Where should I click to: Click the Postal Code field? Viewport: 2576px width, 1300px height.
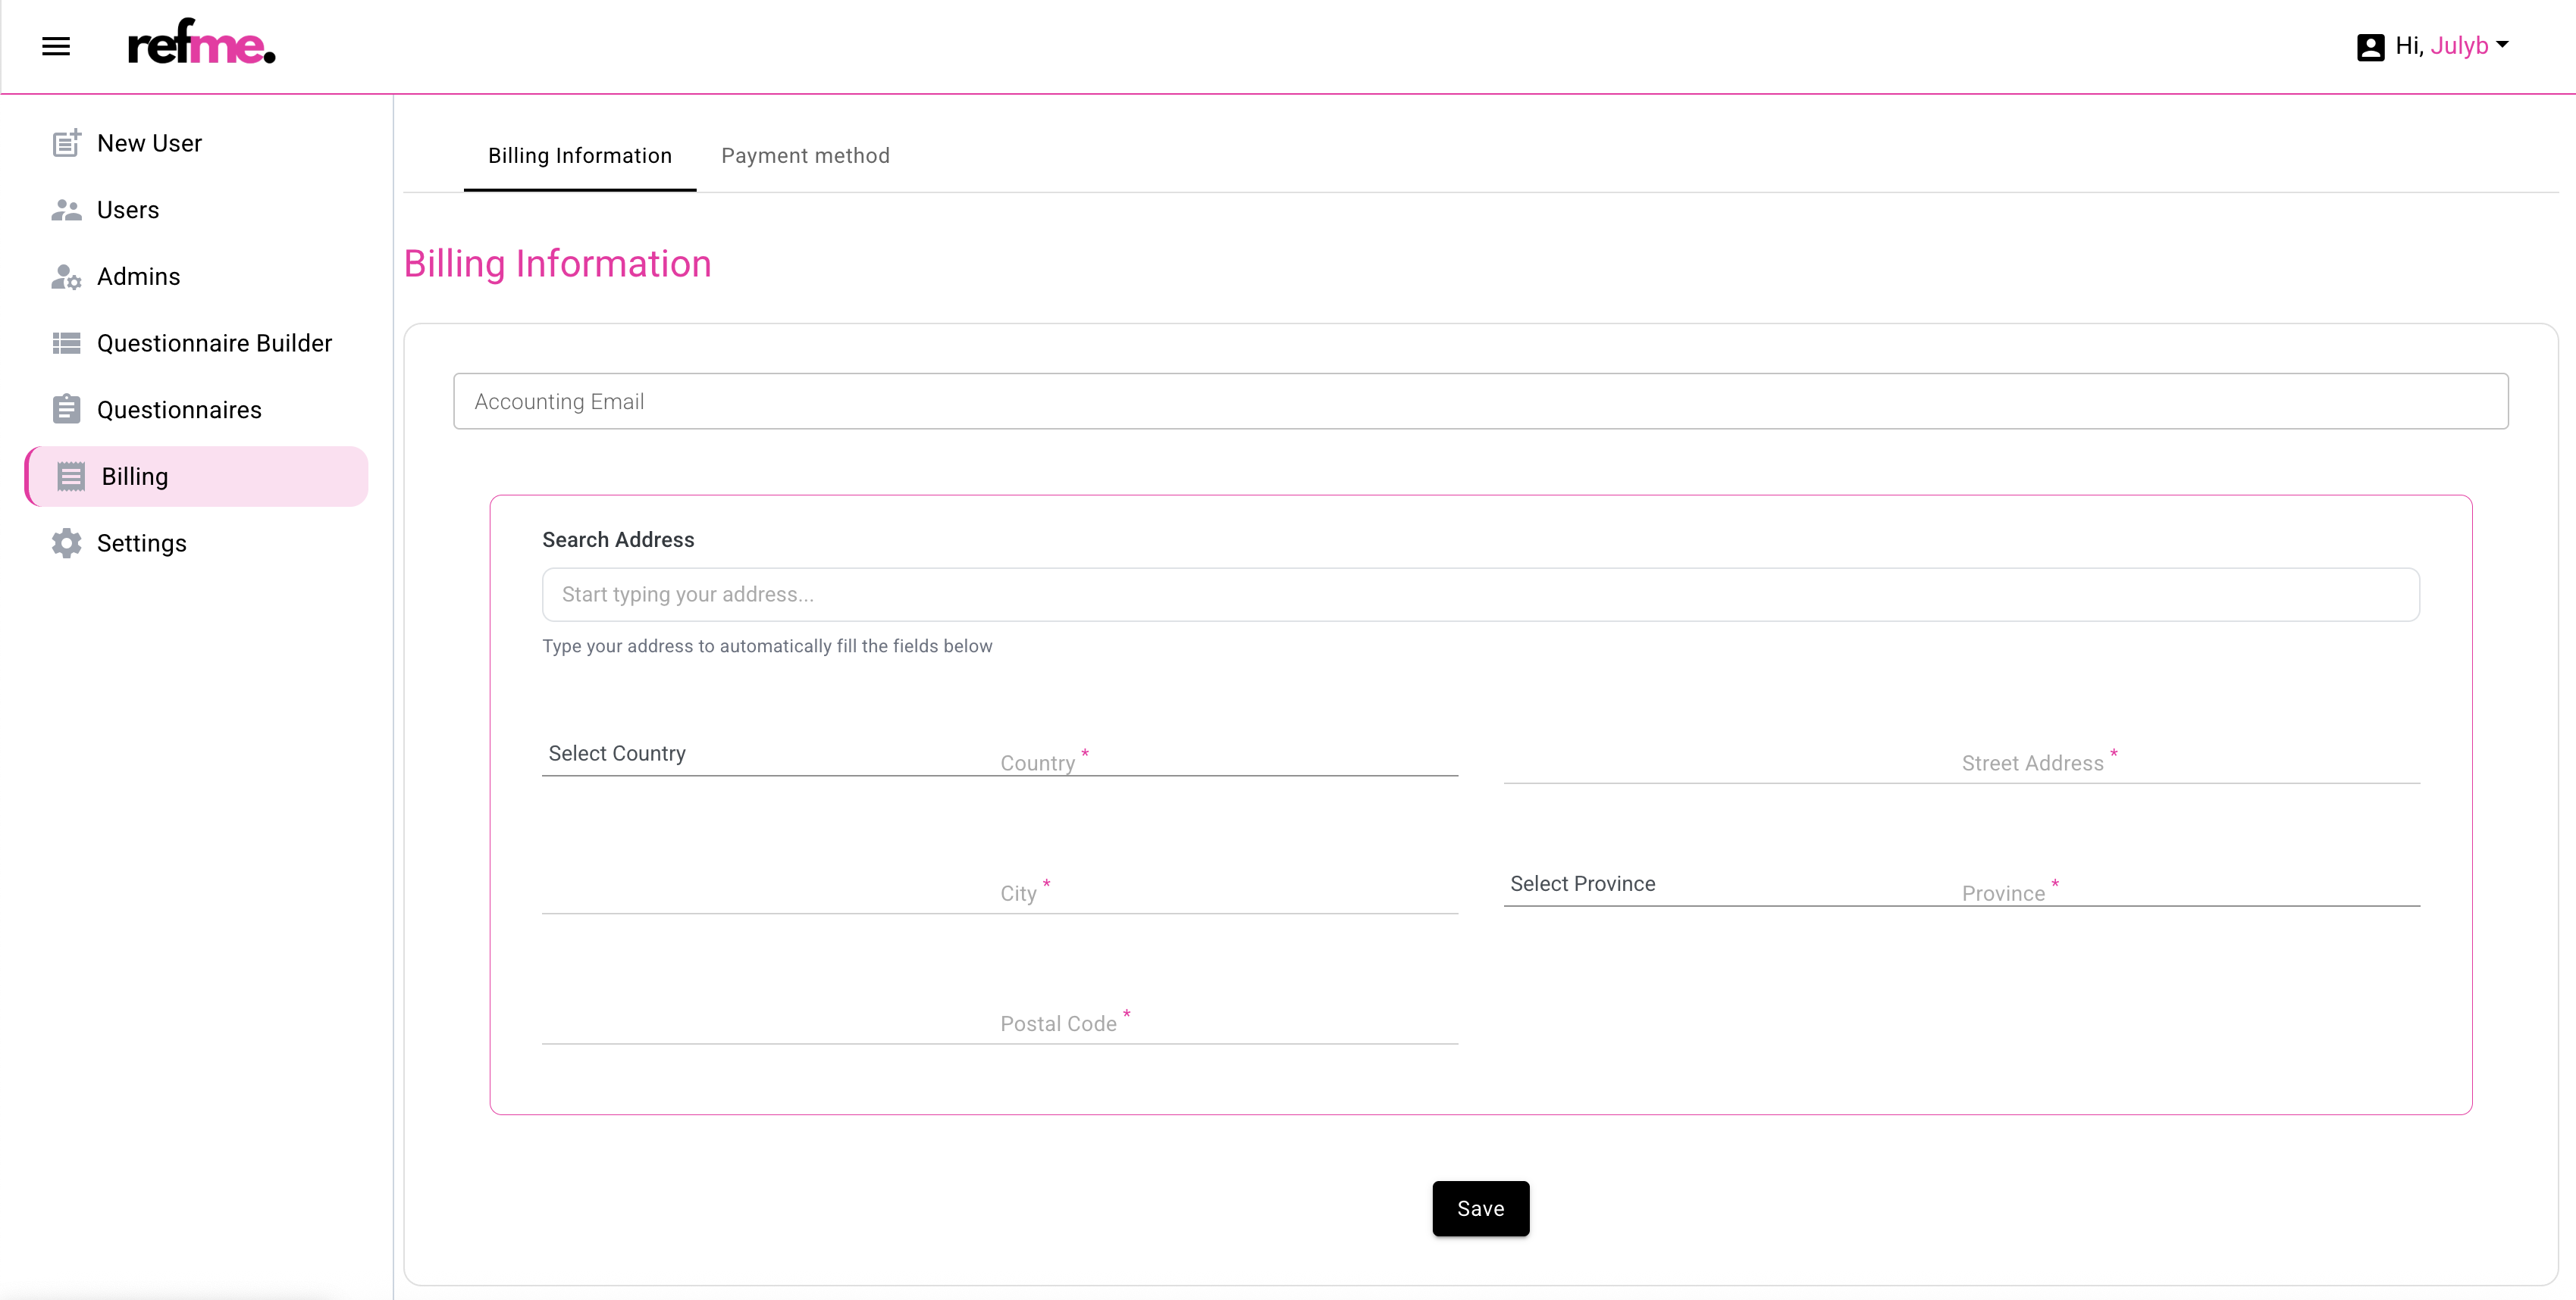1000,1021
